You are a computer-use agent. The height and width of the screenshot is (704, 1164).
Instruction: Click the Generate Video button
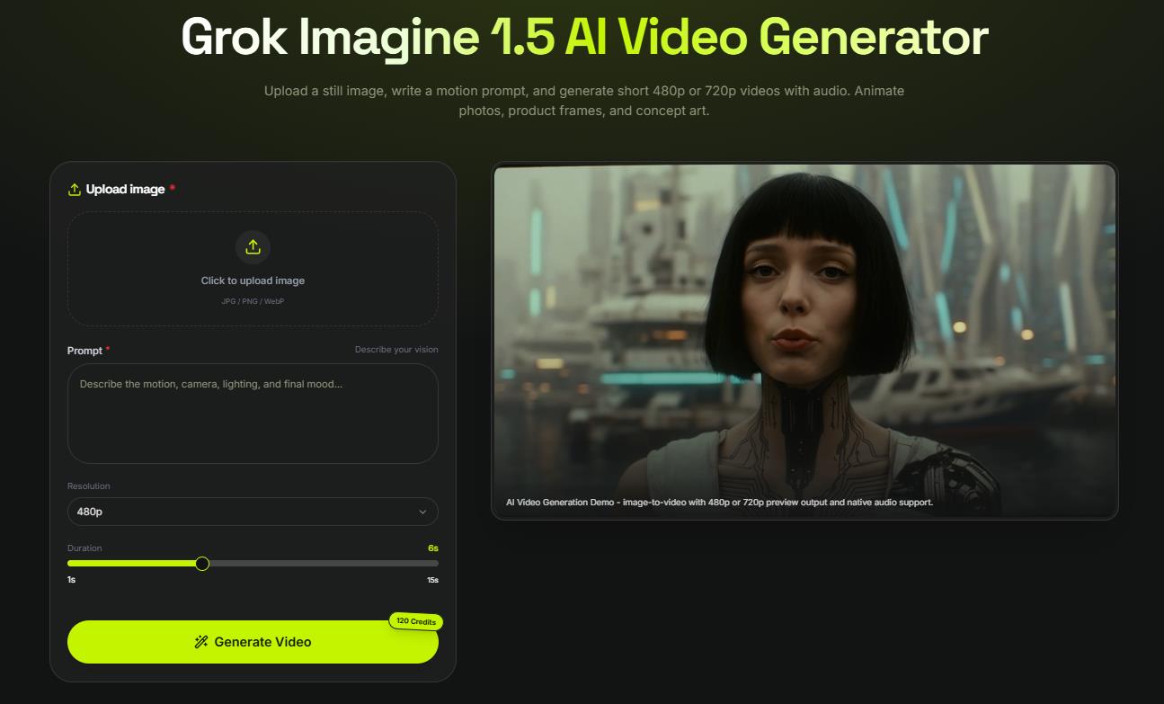click(253, 642)
